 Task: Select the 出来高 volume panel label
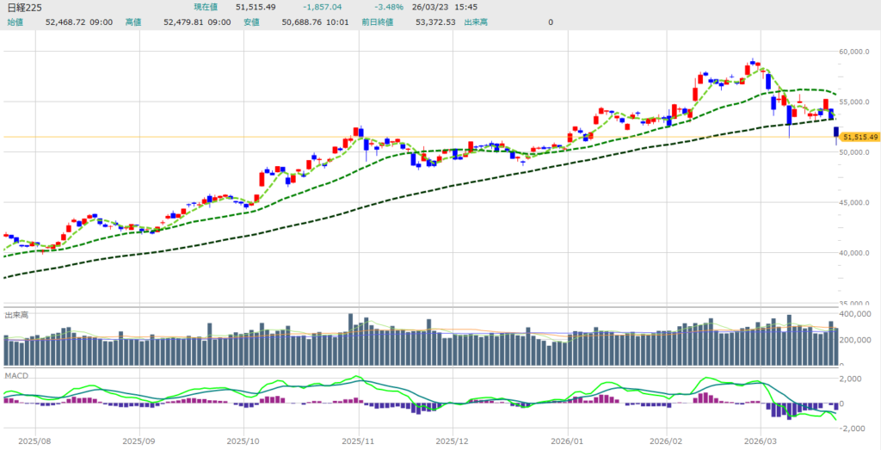coord(15,315)
